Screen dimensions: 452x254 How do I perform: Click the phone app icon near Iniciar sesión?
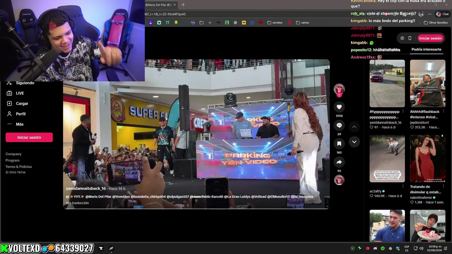click(410, 38)
